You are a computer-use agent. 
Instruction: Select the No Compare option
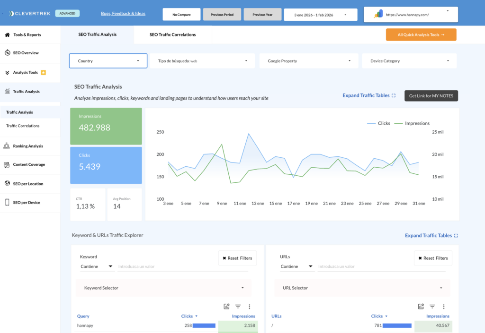[x=181, y=15]
